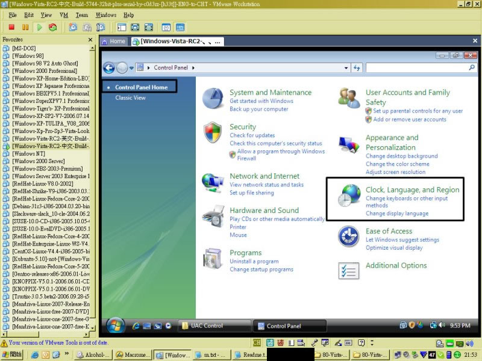The image size is (482, 361).
Task: Click the Reset VM toolbar icon
Action: point(53,27)
